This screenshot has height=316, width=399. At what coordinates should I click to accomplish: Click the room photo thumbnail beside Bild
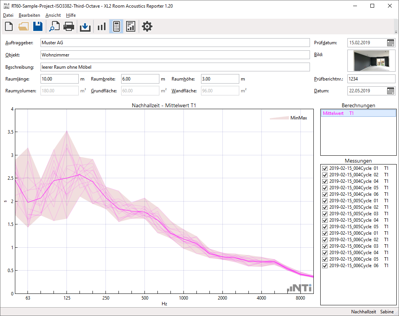point(371,61)
